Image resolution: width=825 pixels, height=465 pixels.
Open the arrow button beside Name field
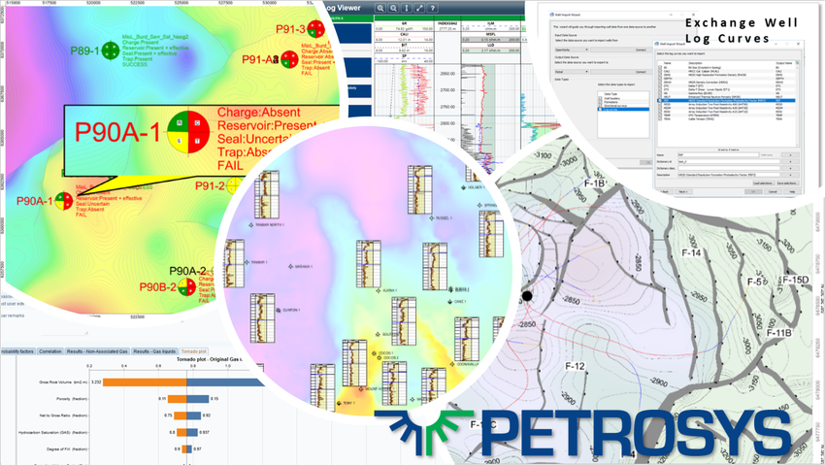pos(790,155)
